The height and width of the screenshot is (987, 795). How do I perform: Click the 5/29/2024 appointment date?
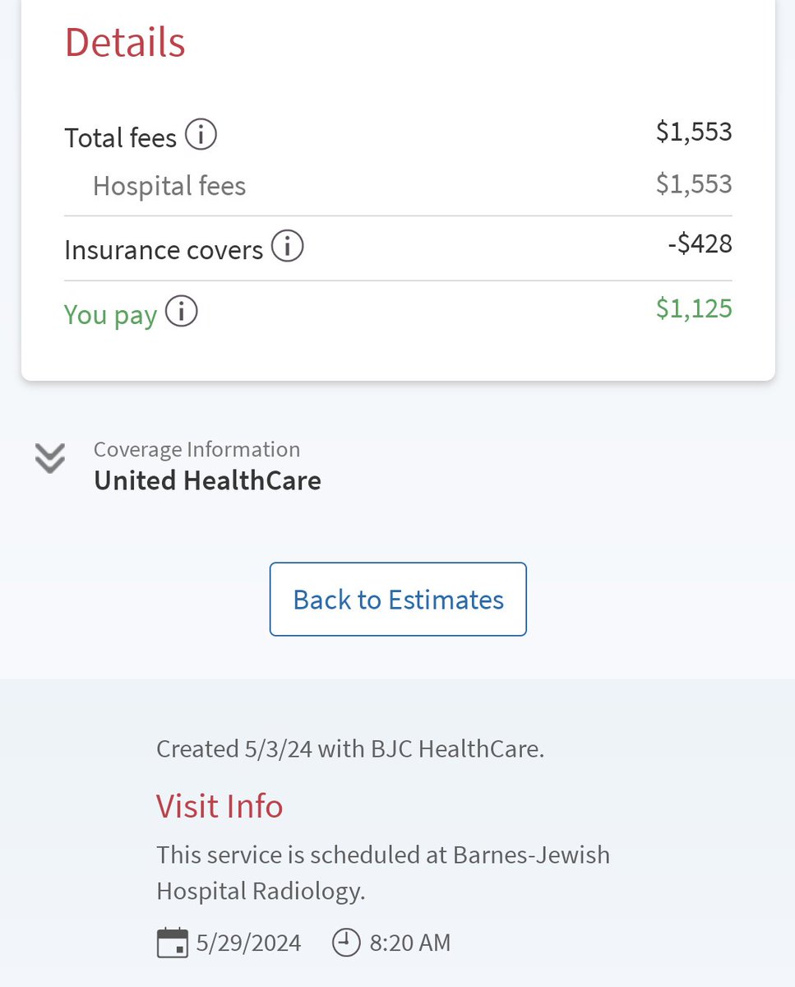[248, 943]
